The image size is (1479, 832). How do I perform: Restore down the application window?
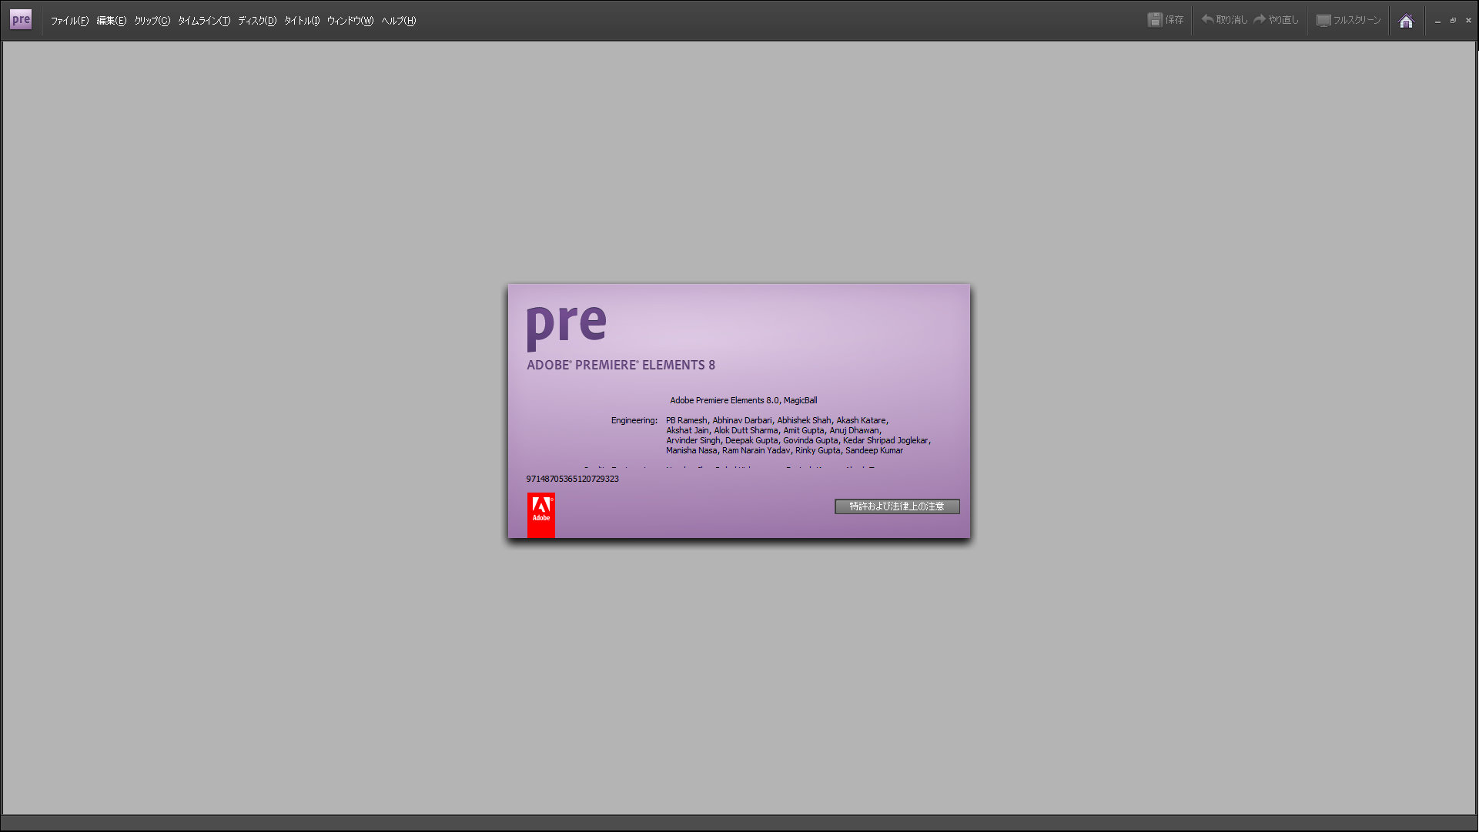(x=1453, y=21)
